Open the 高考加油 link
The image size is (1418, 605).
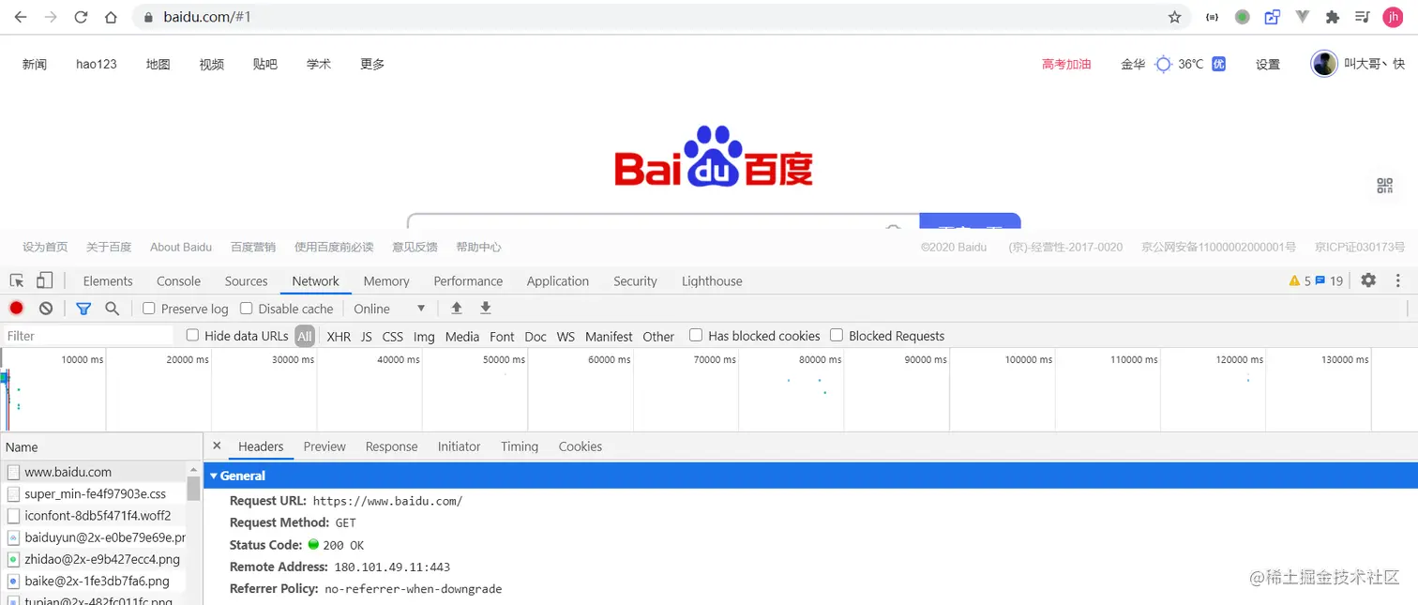[1066, 64]
